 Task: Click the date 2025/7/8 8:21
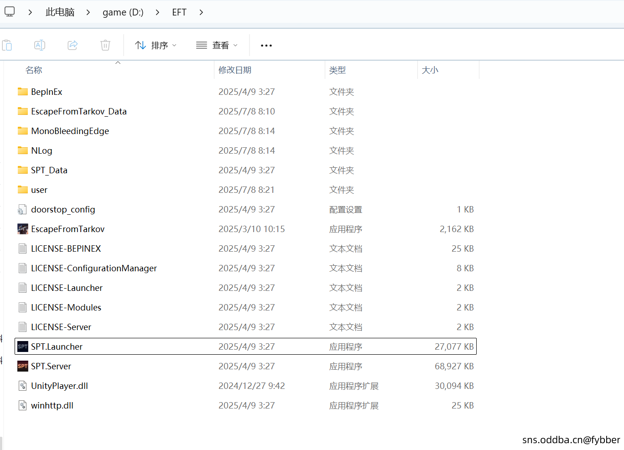coord(246,190)
